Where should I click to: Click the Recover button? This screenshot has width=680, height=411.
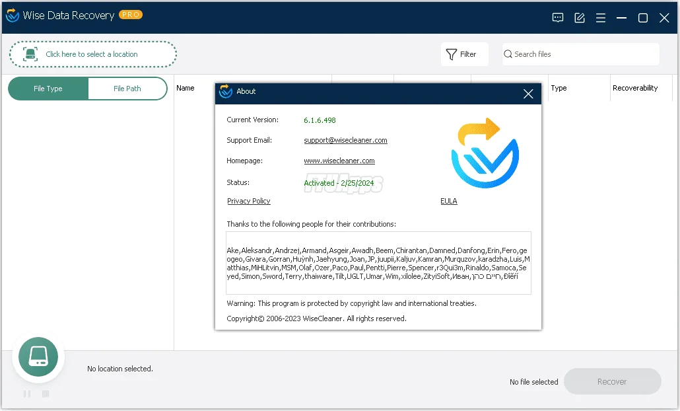point(612,381)
